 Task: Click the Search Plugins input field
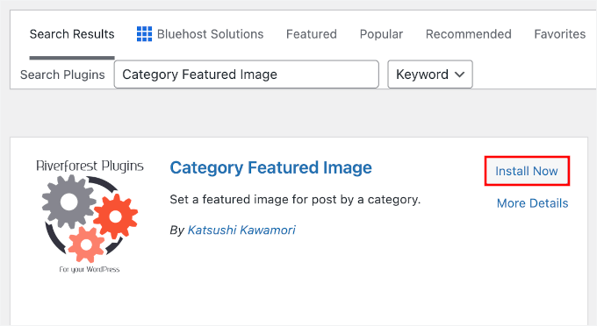click(247, 74)
